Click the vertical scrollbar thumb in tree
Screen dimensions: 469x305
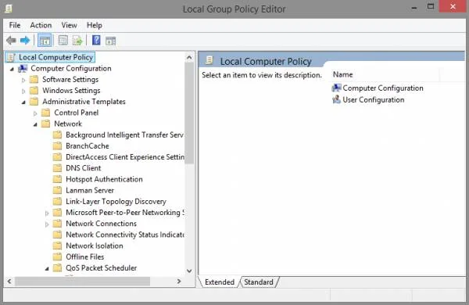pyautogui.click(x=189, y=113)
